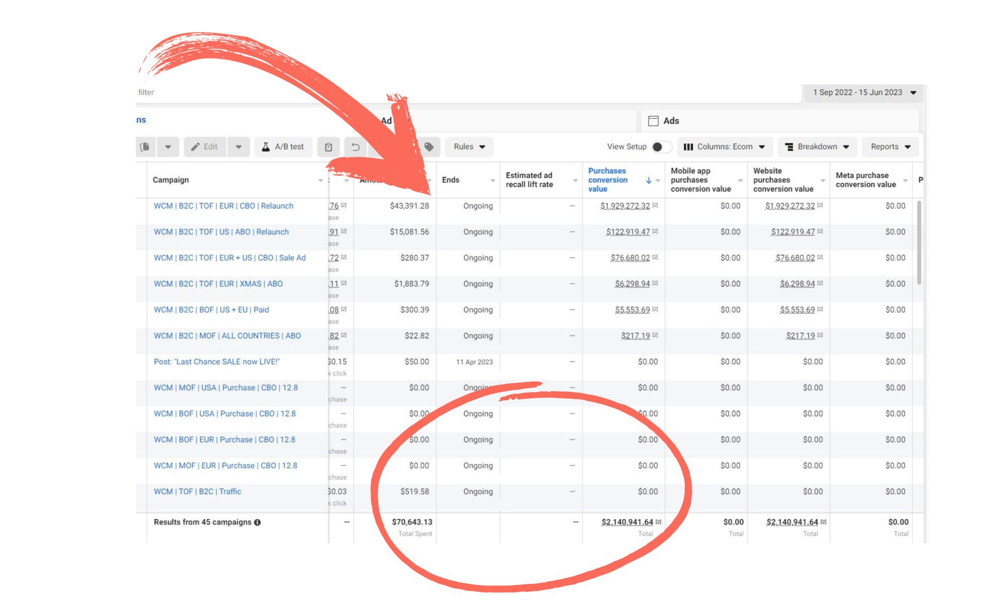This screenshot has height=604, width=1007.
Task: Click the A/B test flask button
Action: click(283, 147)
